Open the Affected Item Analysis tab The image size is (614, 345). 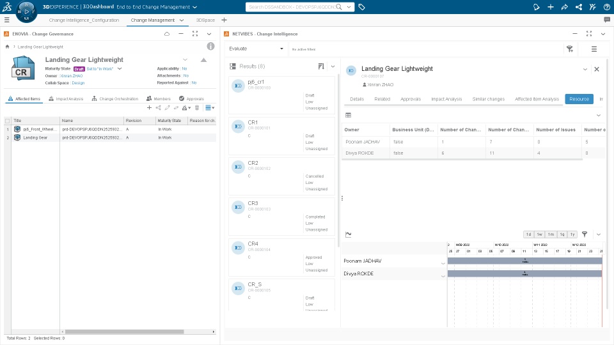pyautogui.click(x=537, y=99)
